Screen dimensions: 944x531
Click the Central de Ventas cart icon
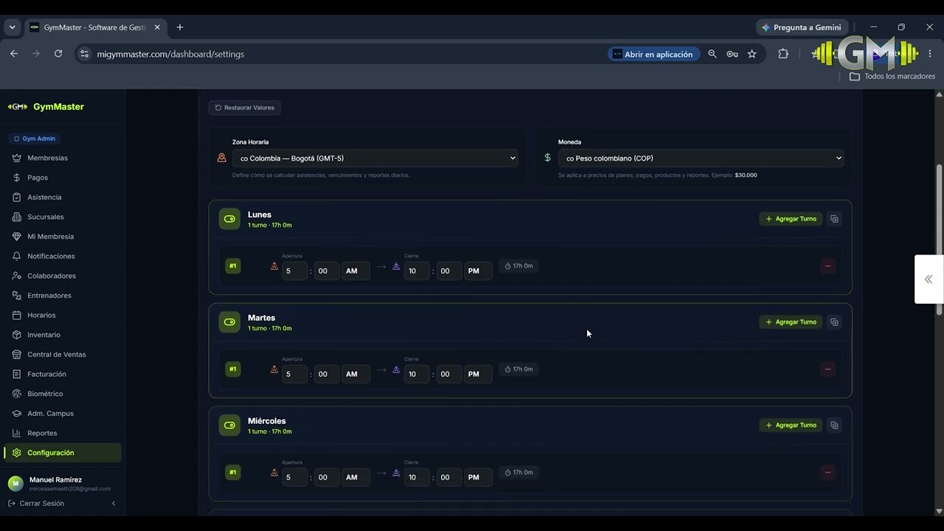[17, 355]
